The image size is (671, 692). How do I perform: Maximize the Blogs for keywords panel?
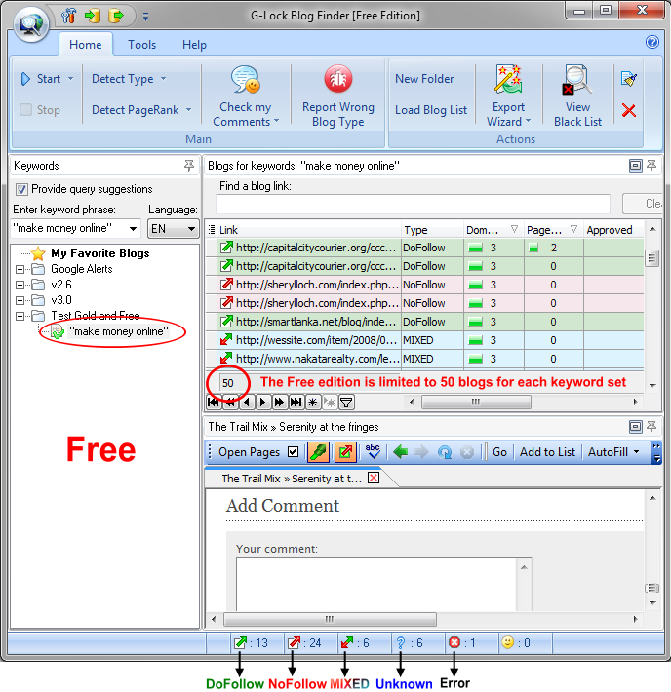(635, 166)
